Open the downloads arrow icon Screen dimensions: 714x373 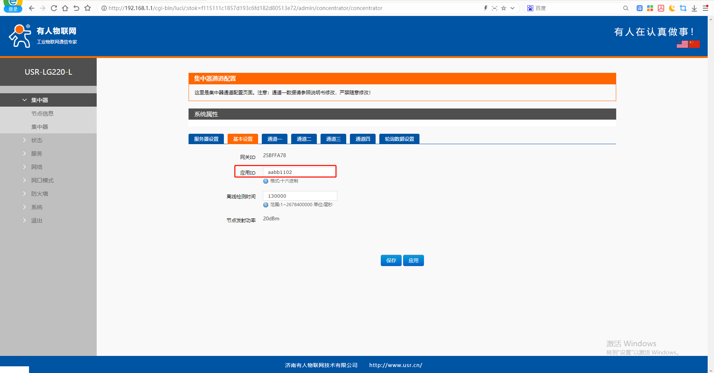pos(694,8)
